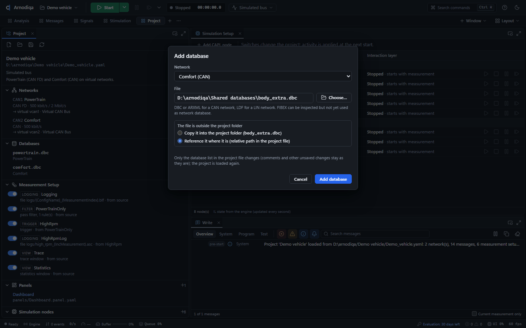Click the new project file icon
The width and height of the screenshot is (526, 328).
coord(9,45)
